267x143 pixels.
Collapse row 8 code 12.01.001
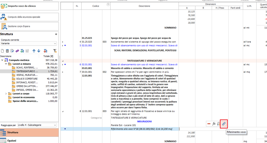coord(63,111)
